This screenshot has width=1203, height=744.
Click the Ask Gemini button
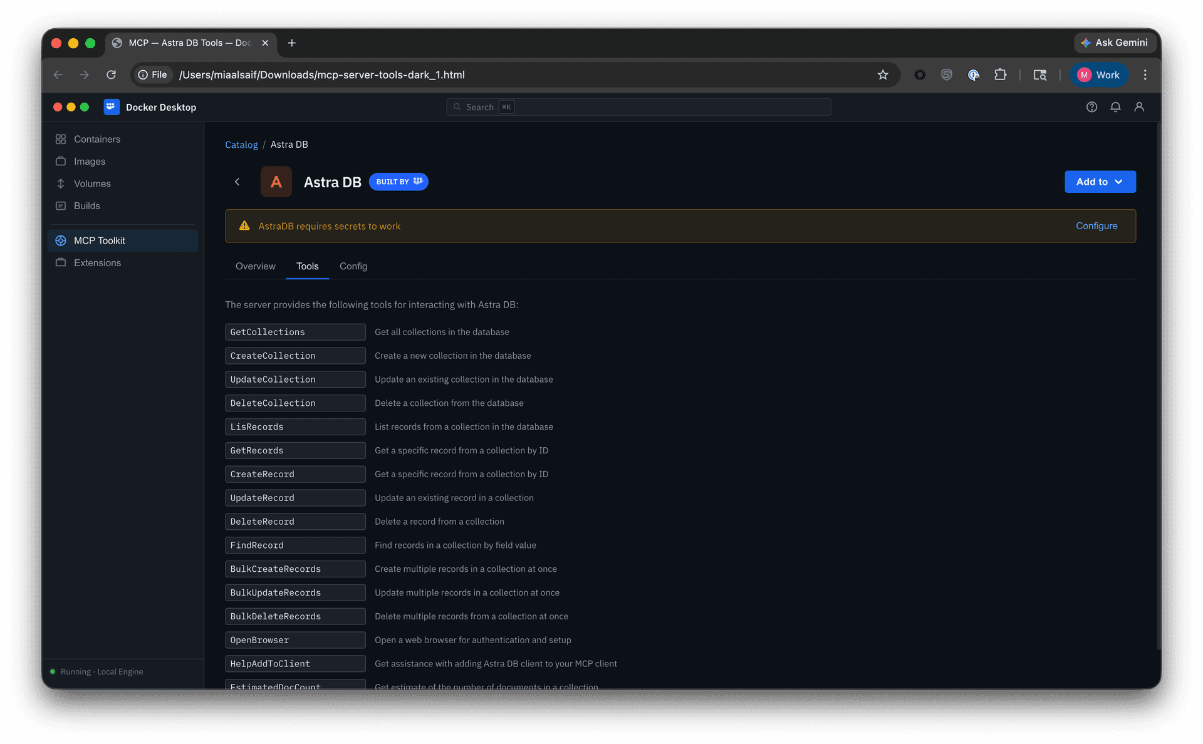pos(1114,43)
